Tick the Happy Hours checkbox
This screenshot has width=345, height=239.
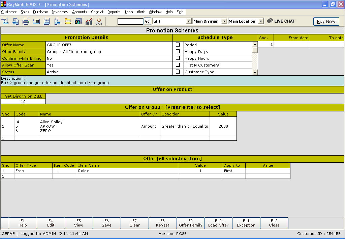coord(178,58)
